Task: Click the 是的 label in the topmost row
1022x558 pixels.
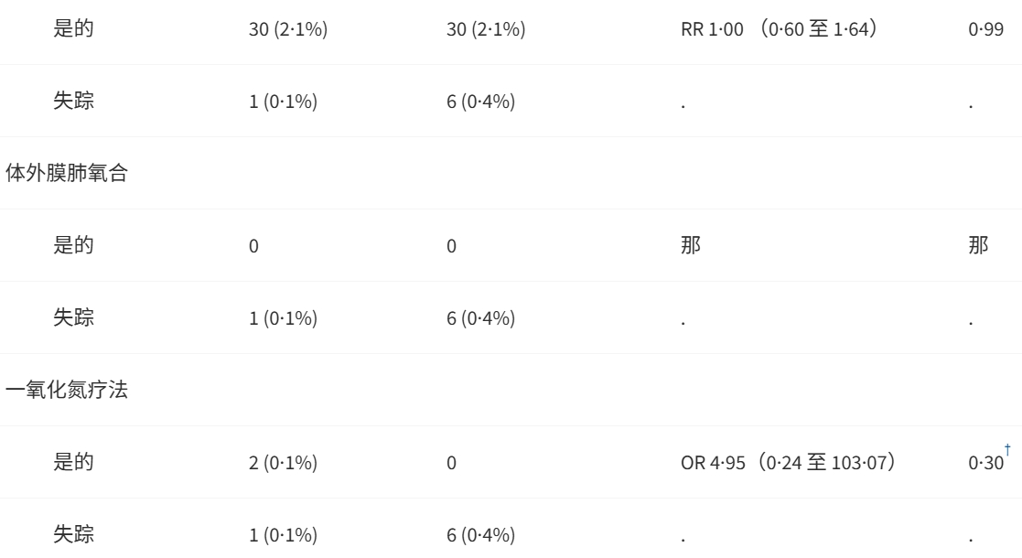Action: tap(73, 28)
